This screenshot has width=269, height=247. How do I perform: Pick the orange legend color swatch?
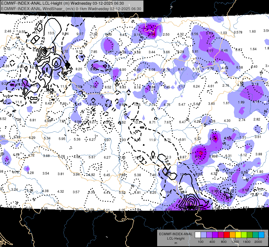[232, 235]
